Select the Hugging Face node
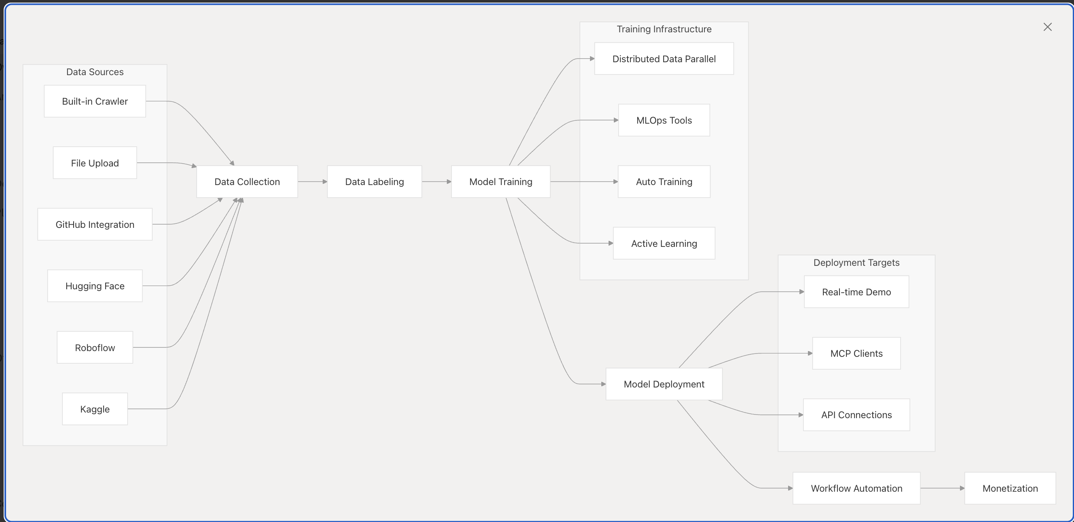The image size is (1074, 522). pyautogui.click(x=95, y=286)
